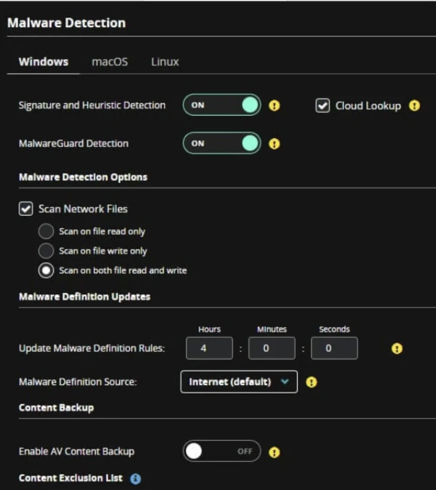This screenshot has width=436, height=490.
Task: Click the Content Backup heading
Action: pyautogui.click(x=56, y=408)
